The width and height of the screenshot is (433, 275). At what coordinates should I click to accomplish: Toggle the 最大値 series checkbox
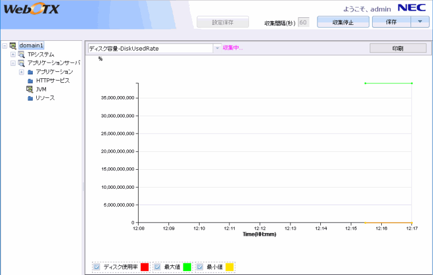[158, 267]
